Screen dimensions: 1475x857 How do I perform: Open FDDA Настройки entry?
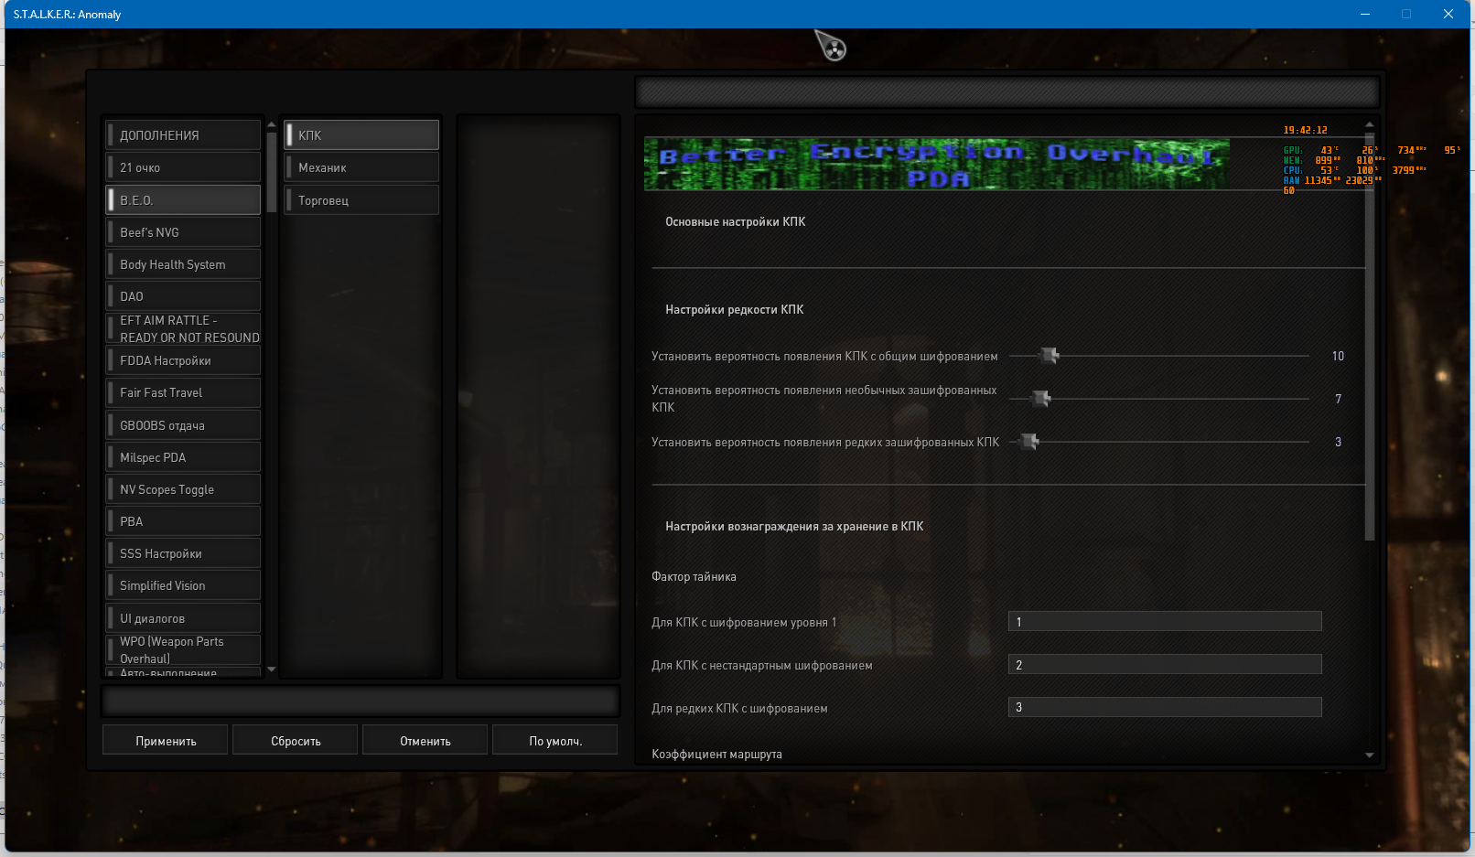coord(183,360)
